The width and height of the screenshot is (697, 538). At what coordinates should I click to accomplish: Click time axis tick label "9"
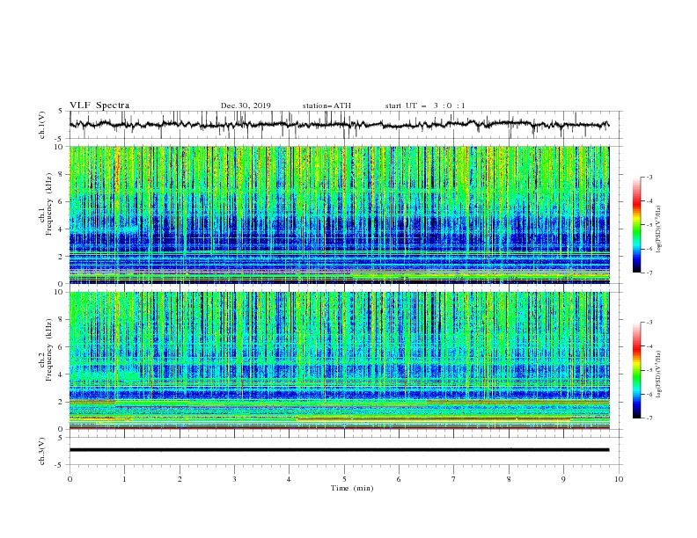(563, 479)
